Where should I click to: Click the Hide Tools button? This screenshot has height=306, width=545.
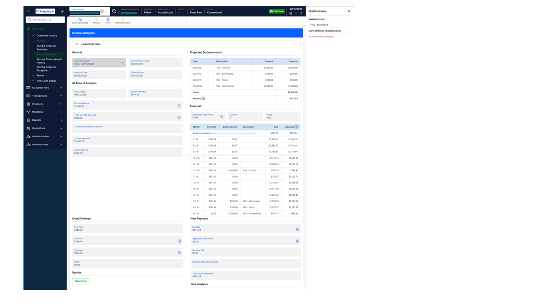[277, 11]
